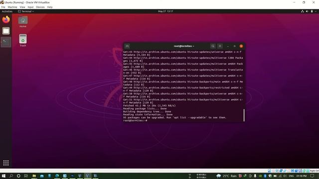319x179 pixels.
Task: Open File Explorer from the Windows taskbar
Action: 34,176
